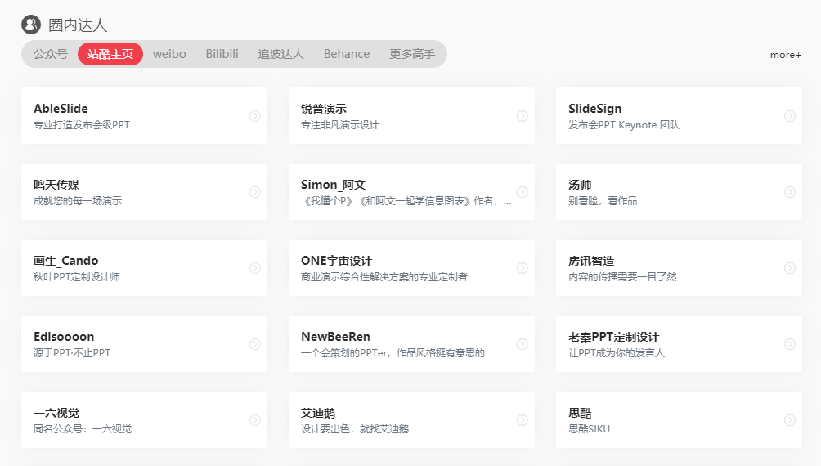Screen dimensions: 821x466
Task: Open the 汤帅 title link
Action: click(x=580, y=185)
